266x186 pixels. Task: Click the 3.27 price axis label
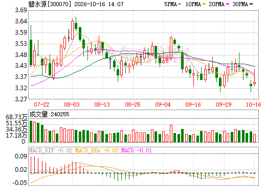(x=21, y=99)
